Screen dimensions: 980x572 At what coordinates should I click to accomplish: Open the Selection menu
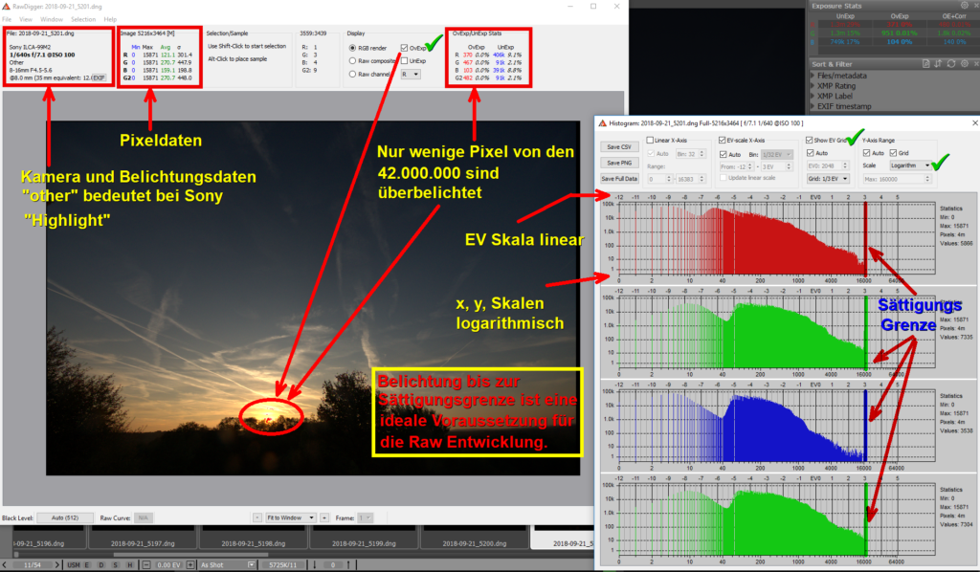(83, 19)
